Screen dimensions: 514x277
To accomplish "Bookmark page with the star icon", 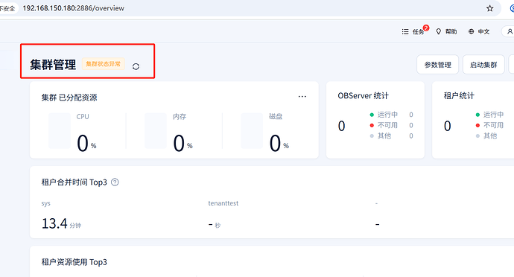I will [489, 8].
